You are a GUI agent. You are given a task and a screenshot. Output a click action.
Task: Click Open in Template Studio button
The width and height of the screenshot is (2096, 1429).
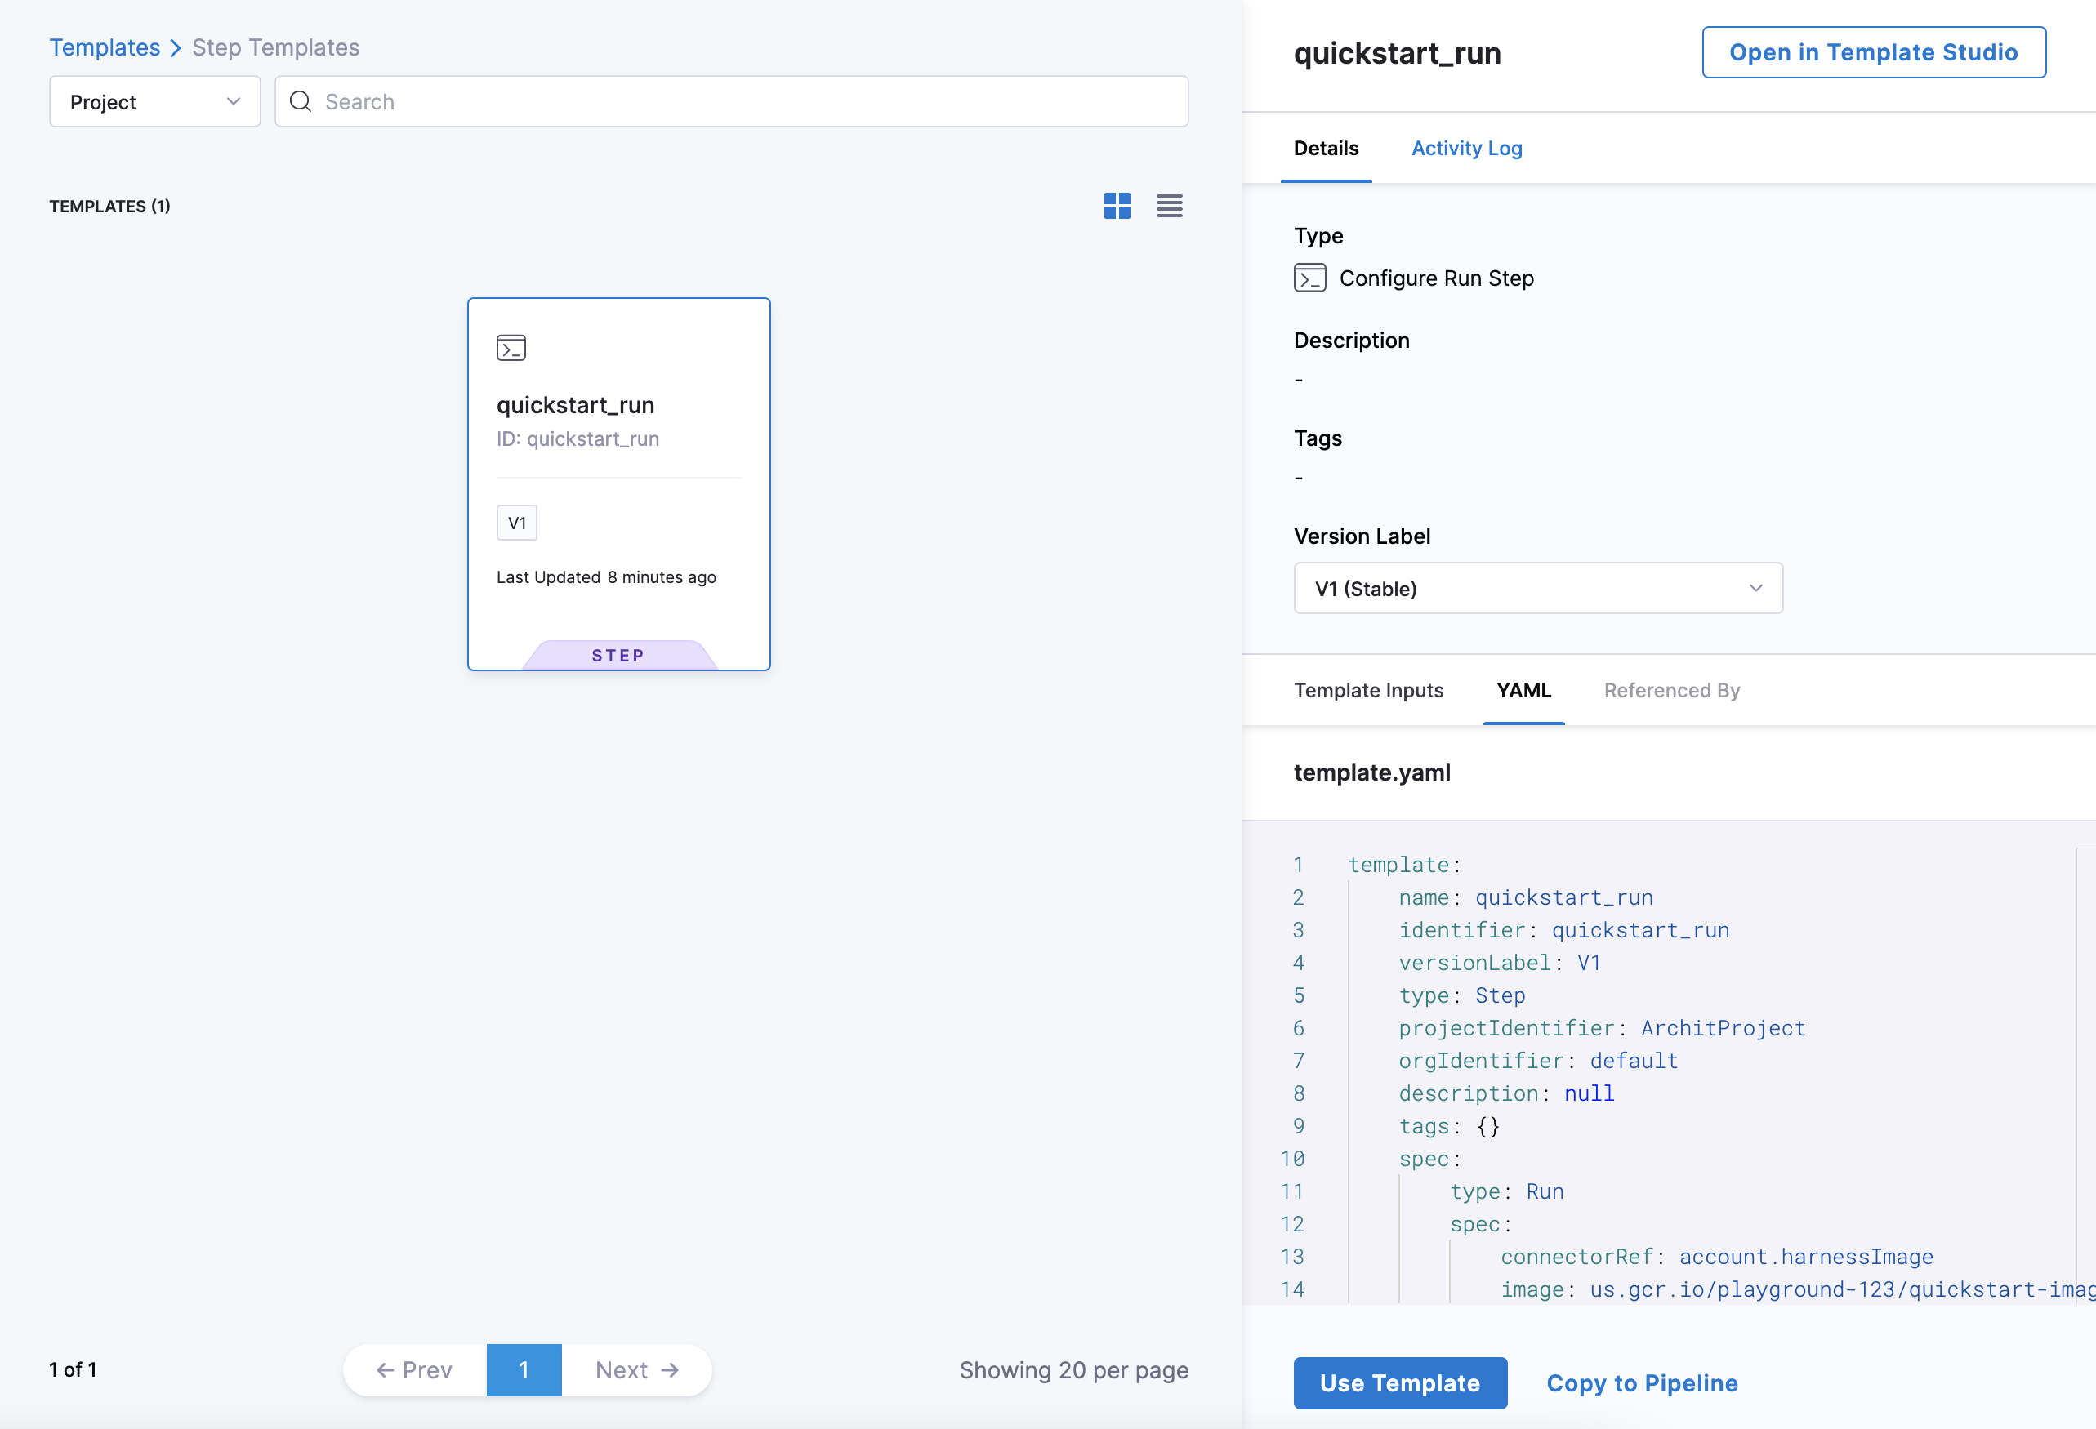[1873, 52]
